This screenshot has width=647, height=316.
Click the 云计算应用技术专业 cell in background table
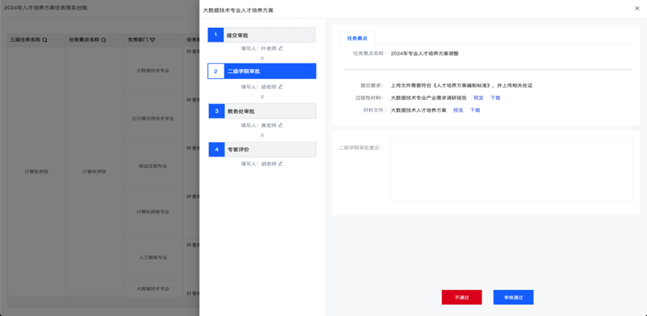point(153,118)
